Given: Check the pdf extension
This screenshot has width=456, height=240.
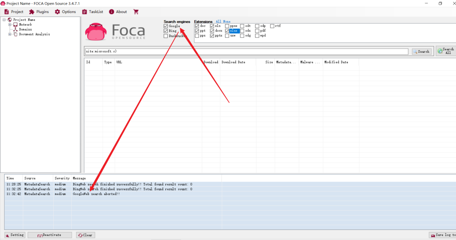Looking at the screenshot, I should (x=257, y=31).
